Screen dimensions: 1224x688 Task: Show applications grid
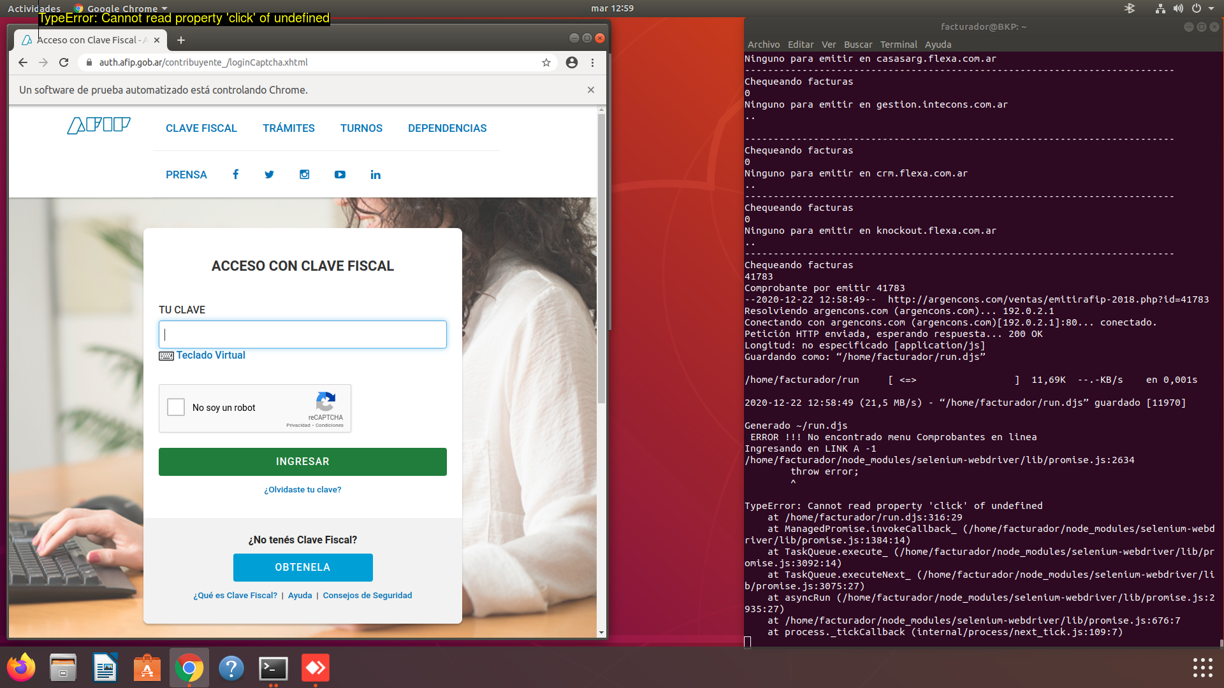1203,668
